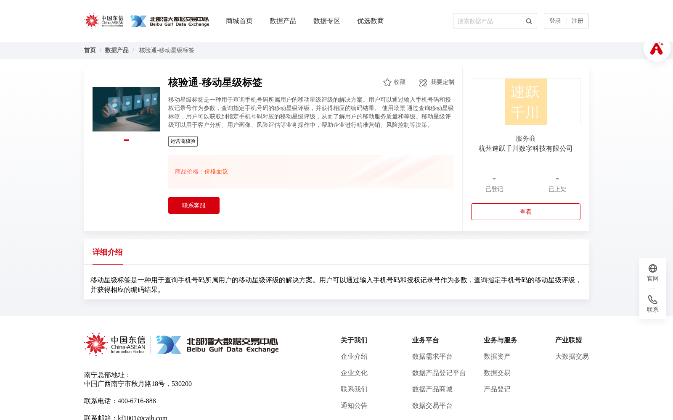The image size is (673, 420).
Task: Click the 价格面议 price text
Action: 216,172
